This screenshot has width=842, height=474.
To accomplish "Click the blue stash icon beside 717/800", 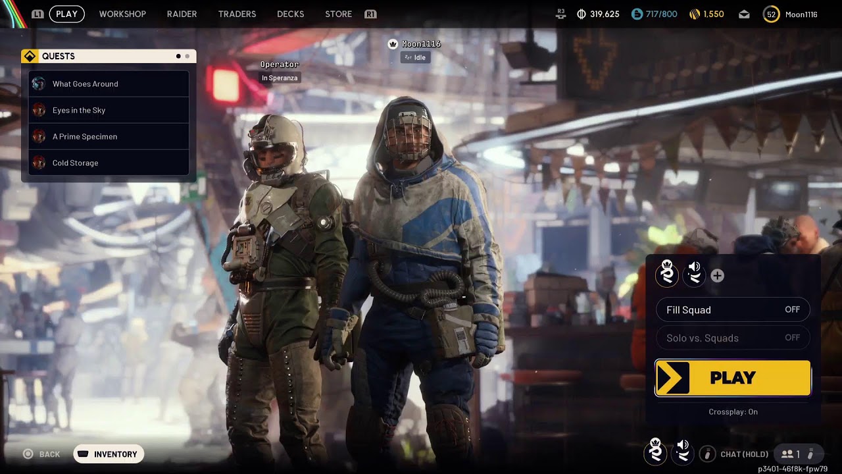I will (637, 14).
